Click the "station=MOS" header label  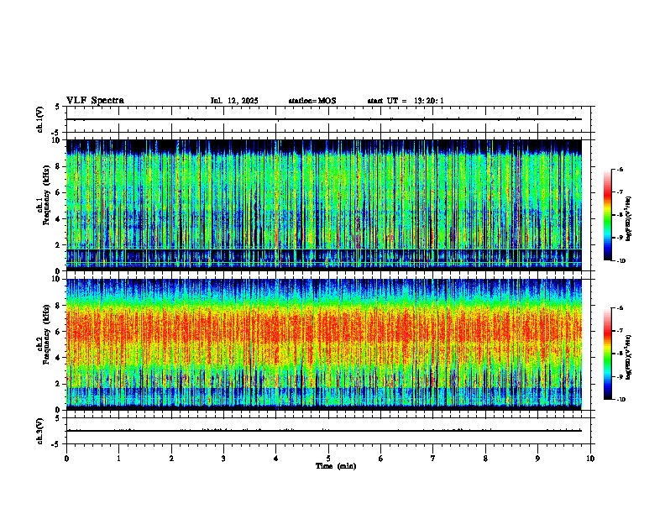[312, 101]
